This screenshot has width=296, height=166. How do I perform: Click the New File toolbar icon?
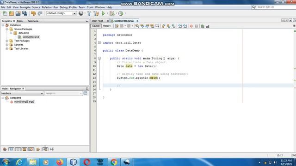5,13
